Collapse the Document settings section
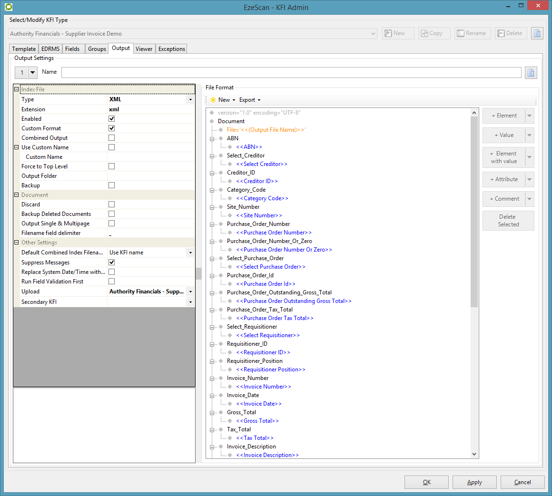552x496 pixels. tap(17, 195)
